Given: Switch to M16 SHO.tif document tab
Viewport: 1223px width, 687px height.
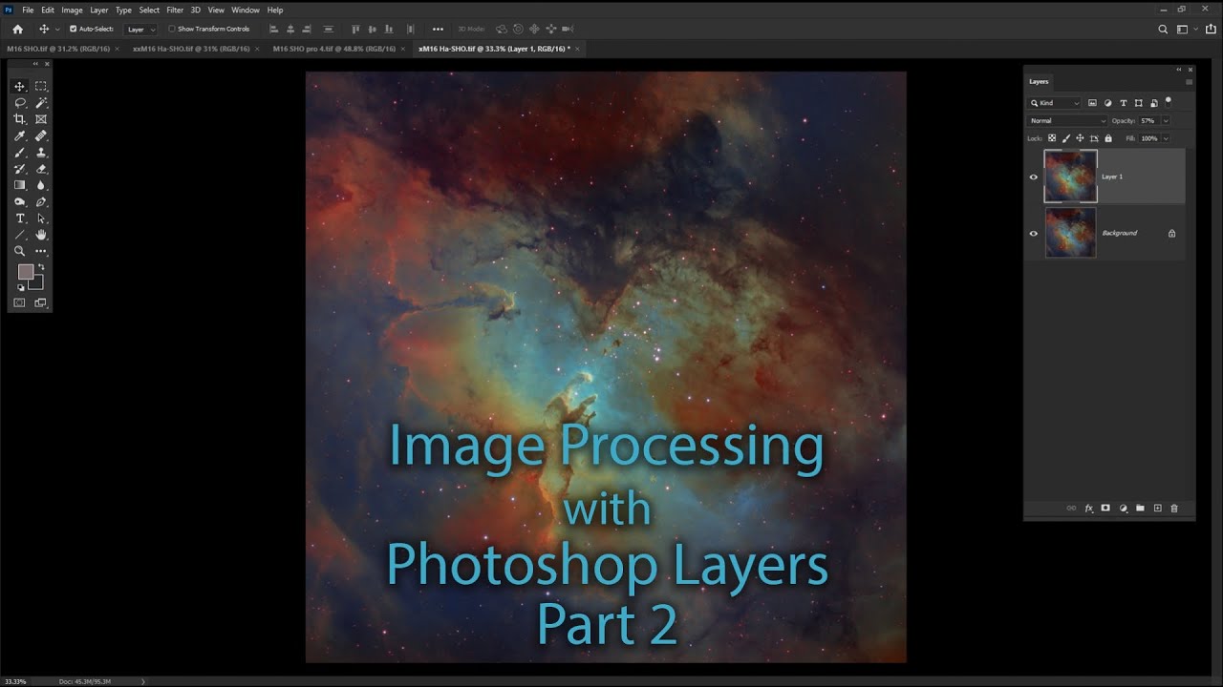Looking at the screenshot, I should pos(57,48).
